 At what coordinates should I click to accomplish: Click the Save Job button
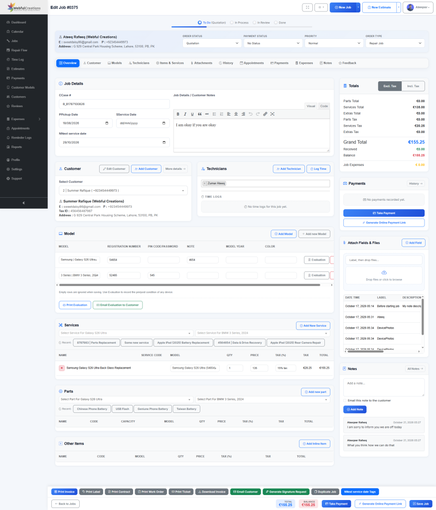tap(421, 504)
